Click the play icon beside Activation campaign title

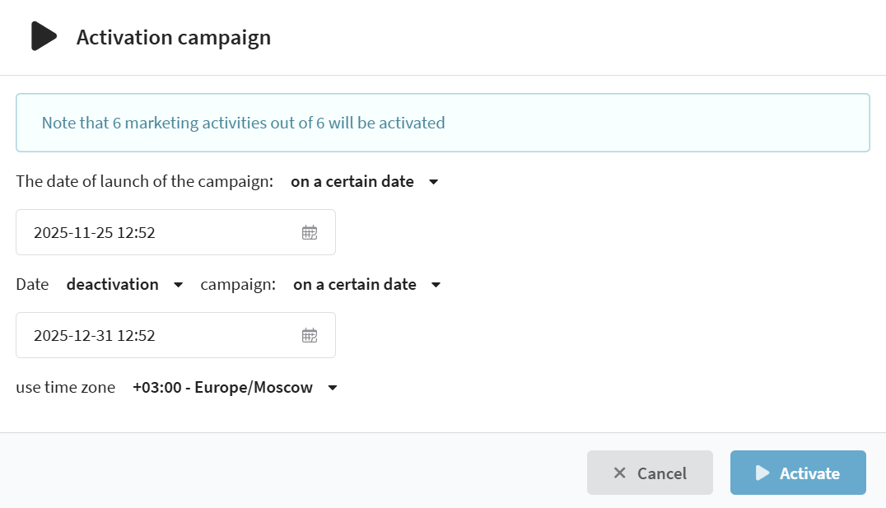[43, 36]
